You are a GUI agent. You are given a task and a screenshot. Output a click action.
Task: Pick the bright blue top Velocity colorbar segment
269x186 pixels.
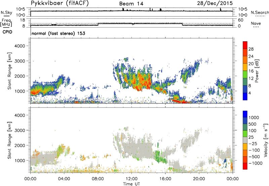point(245,114)
